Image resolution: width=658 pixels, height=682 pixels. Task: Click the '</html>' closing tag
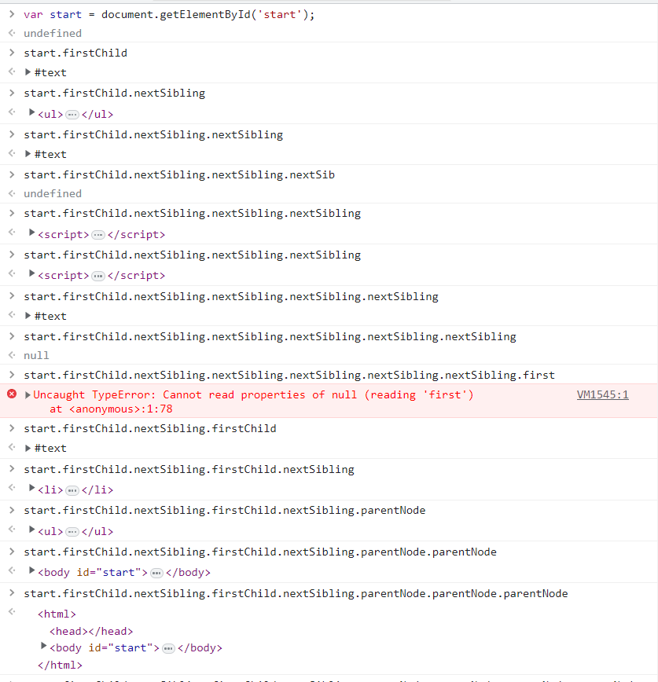[60, 665]
